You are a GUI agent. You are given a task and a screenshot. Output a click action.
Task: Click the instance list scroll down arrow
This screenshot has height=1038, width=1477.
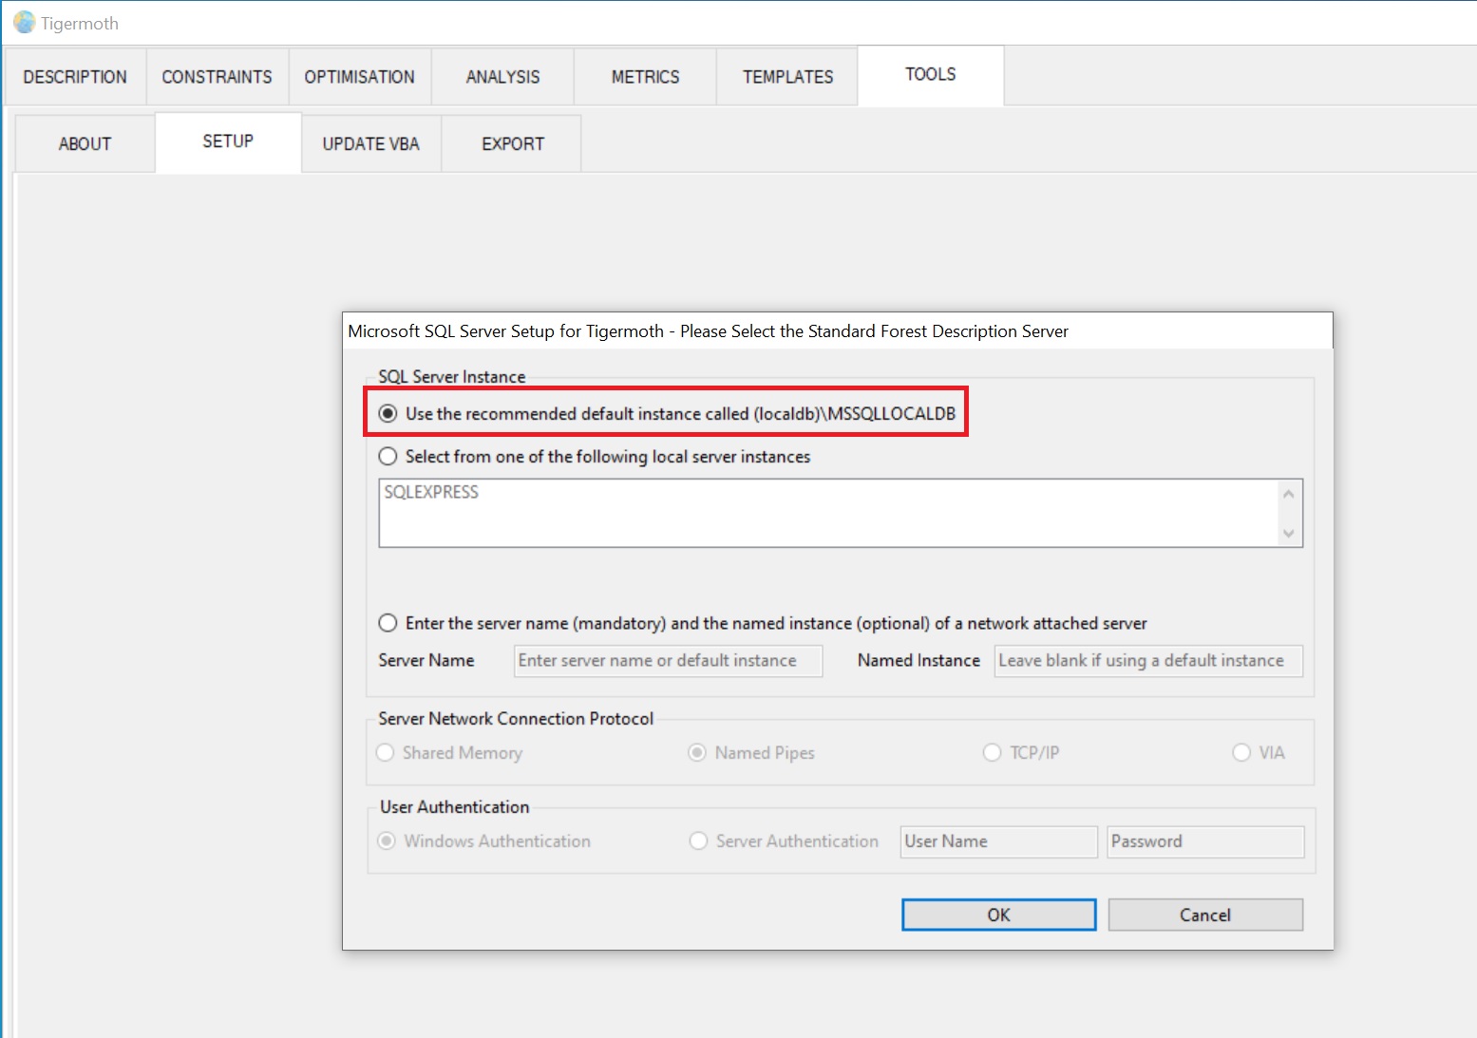click(x=1289, y=533)
